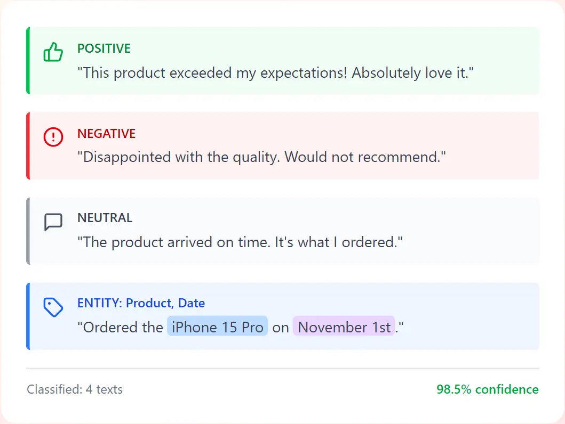This screenshot has height=424, width=565.
Task: Click the neutral quote about arrival time
Action: coord(240,242)
